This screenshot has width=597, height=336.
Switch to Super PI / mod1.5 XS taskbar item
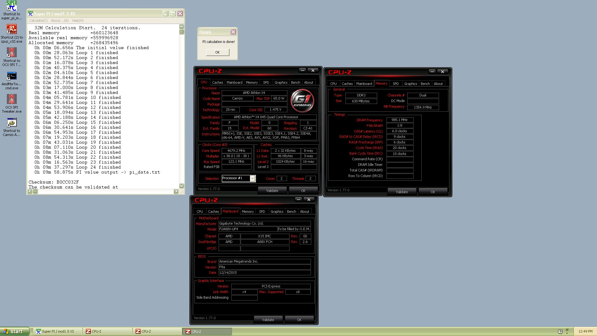[58, 332]
